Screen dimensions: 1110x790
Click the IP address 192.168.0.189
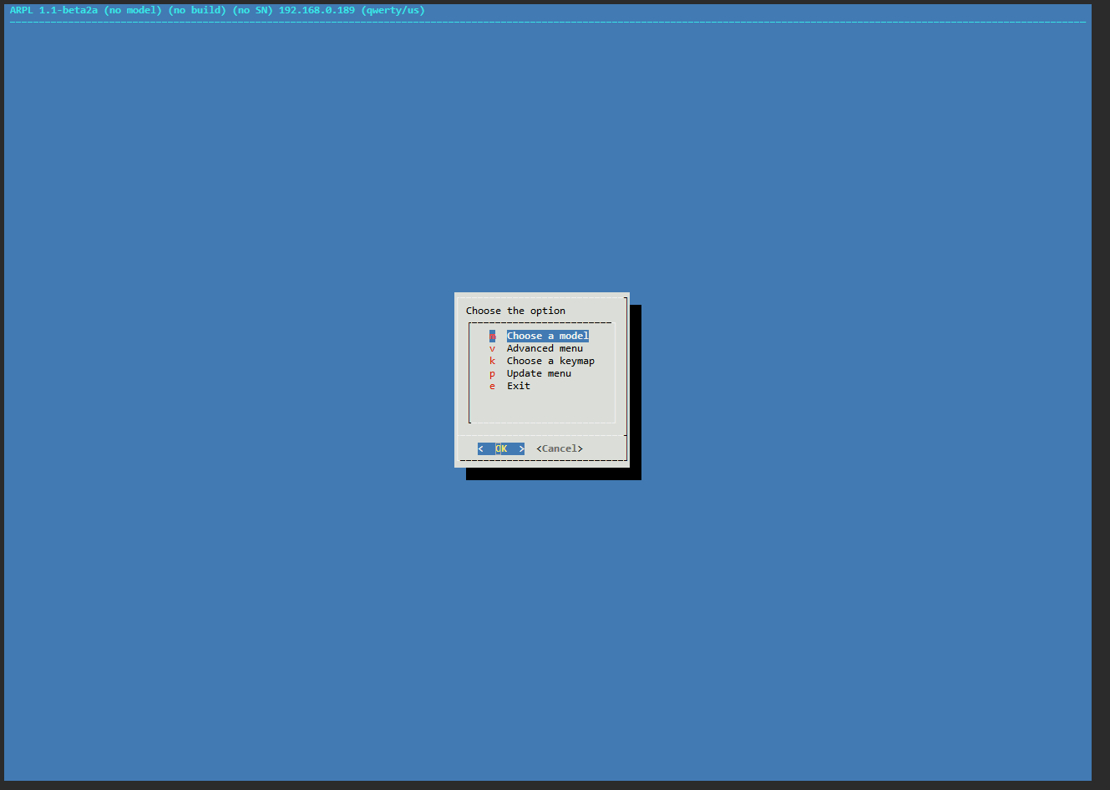317,10
